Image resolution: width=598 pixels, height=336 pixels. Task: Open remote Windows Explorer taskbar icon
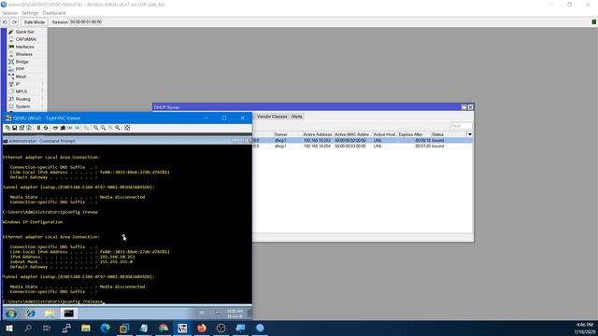click(50, 314)
